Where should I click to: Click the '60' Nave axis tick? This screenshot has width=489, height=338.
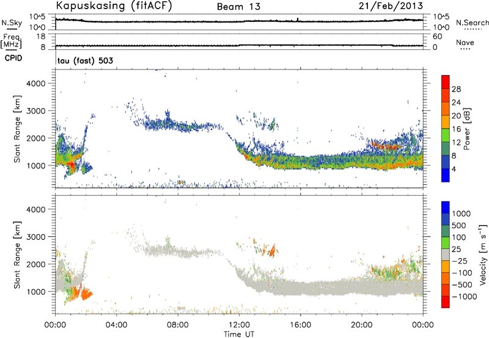click(437, 37)
